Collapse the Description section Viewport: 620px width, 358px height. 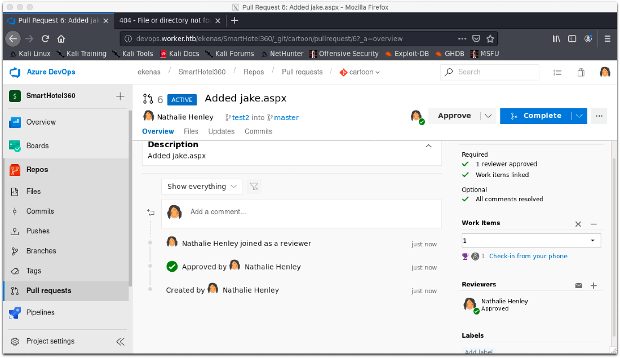tap(428, 146)
